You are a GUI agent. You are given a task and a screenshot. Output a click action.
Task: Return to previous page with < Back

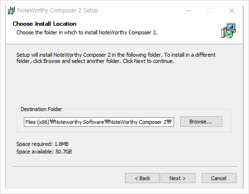pyautogui.click(x=142, y=178)
